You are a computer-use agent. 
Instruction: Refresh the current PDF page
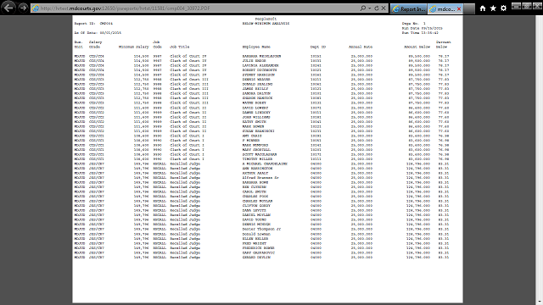click(377, 8)
